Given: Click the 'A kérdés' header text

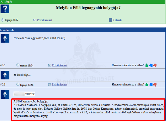Looking at the screenshot, I should 6,2.
